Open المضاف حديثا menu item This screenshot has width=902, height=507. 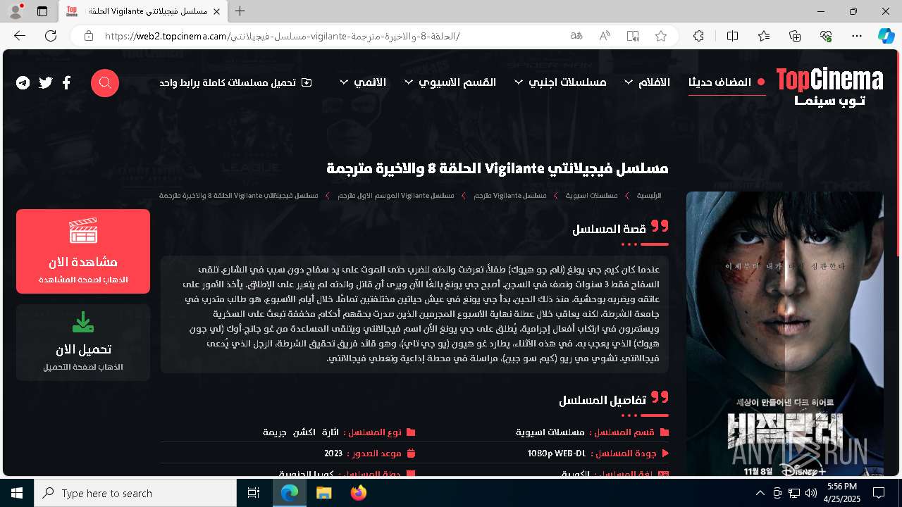tap(727, 82)
